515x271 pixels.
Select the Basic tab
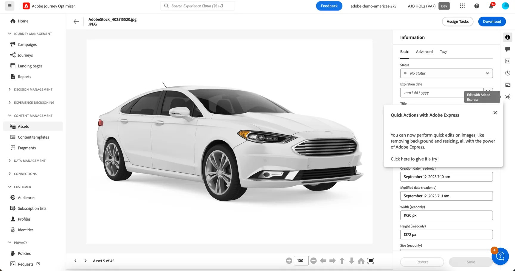tap(404, 52)
